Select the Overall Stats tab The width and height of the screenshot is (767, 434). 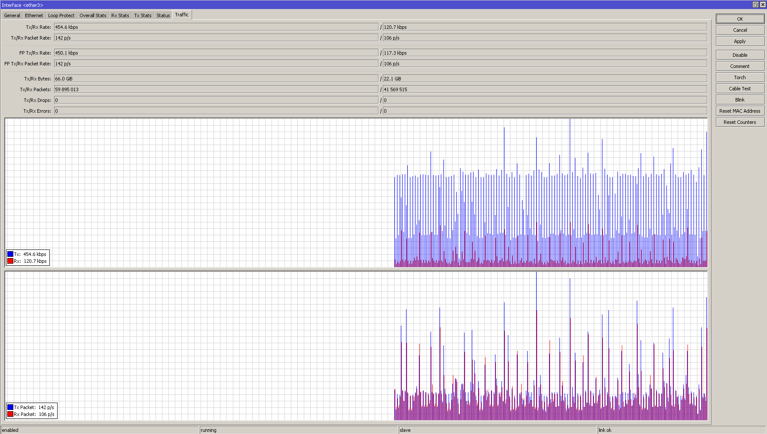pyautogui.click(x=93, y=15)
